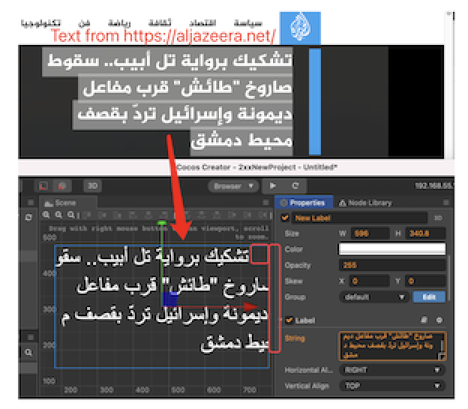Open the ثقافة section link
This screenshot has height=409, width=468.
(160, 22)
